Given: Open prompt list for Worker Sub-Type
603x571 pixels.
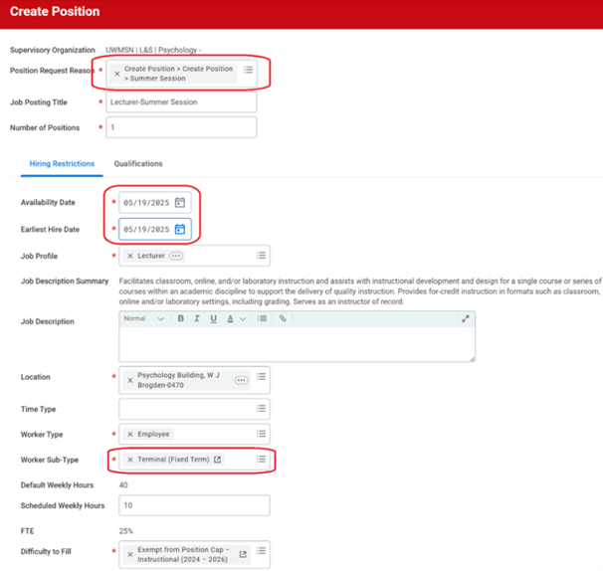Looking at the screenshot, I should pos(261,460).
